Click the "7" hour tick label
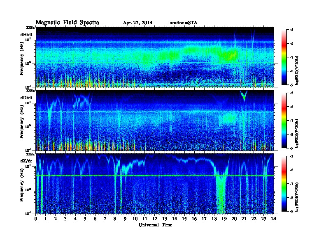The height and width of the screenshot is (251, 326). coord(105,219)
